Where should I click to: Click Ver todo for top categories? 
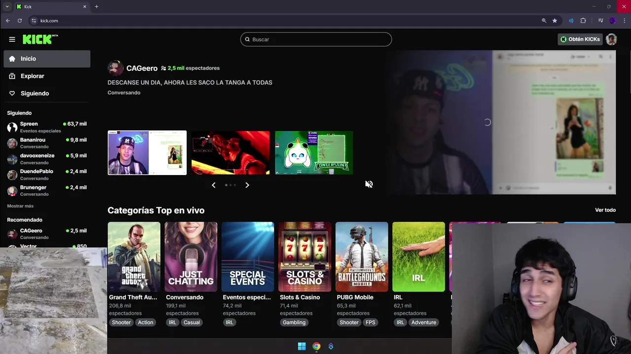(x=605, y=210)
